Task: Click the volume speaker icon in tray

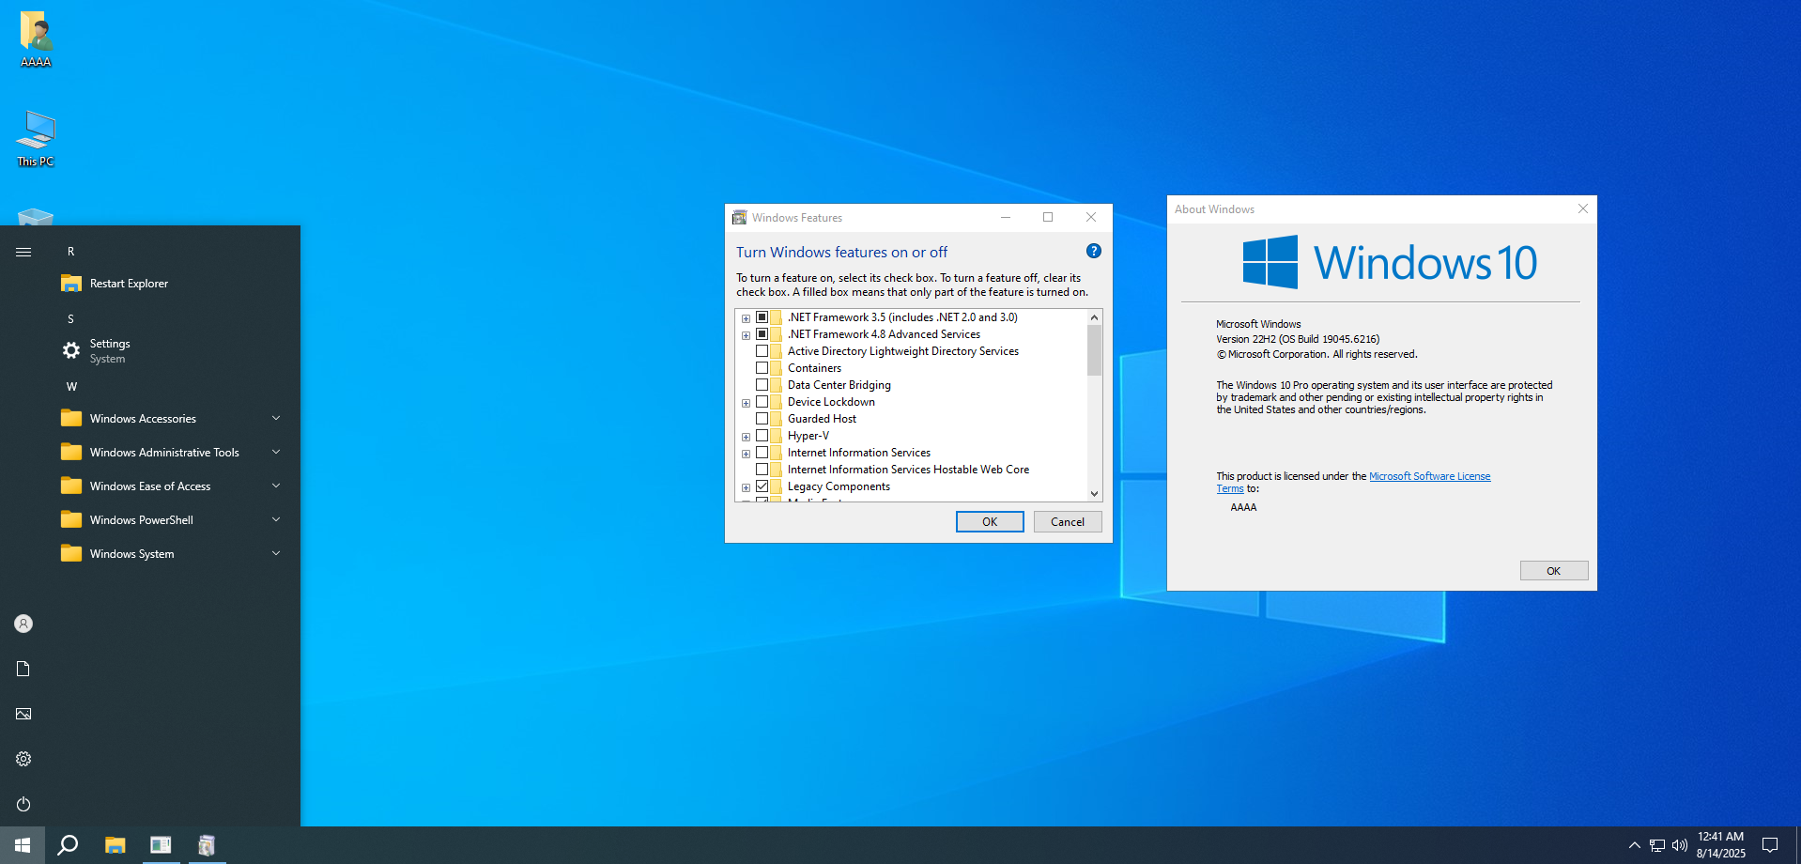Action: pyautogui.click(x=1680, y=845)
